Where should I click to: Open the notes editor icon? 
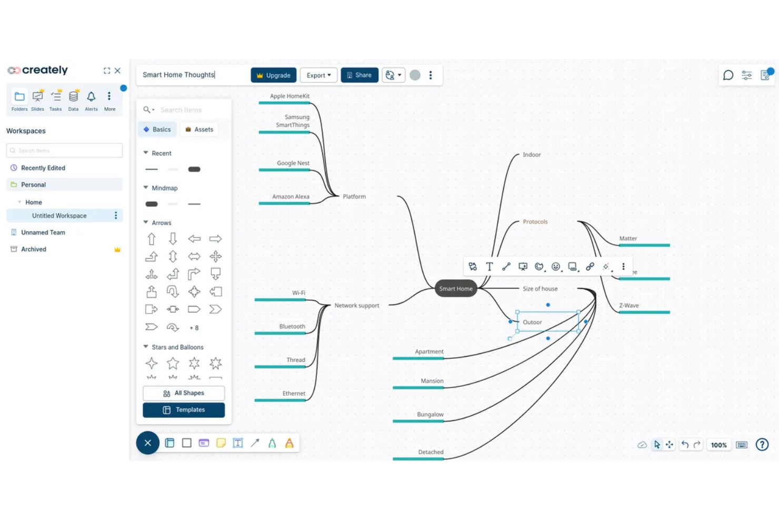point(765,75)
